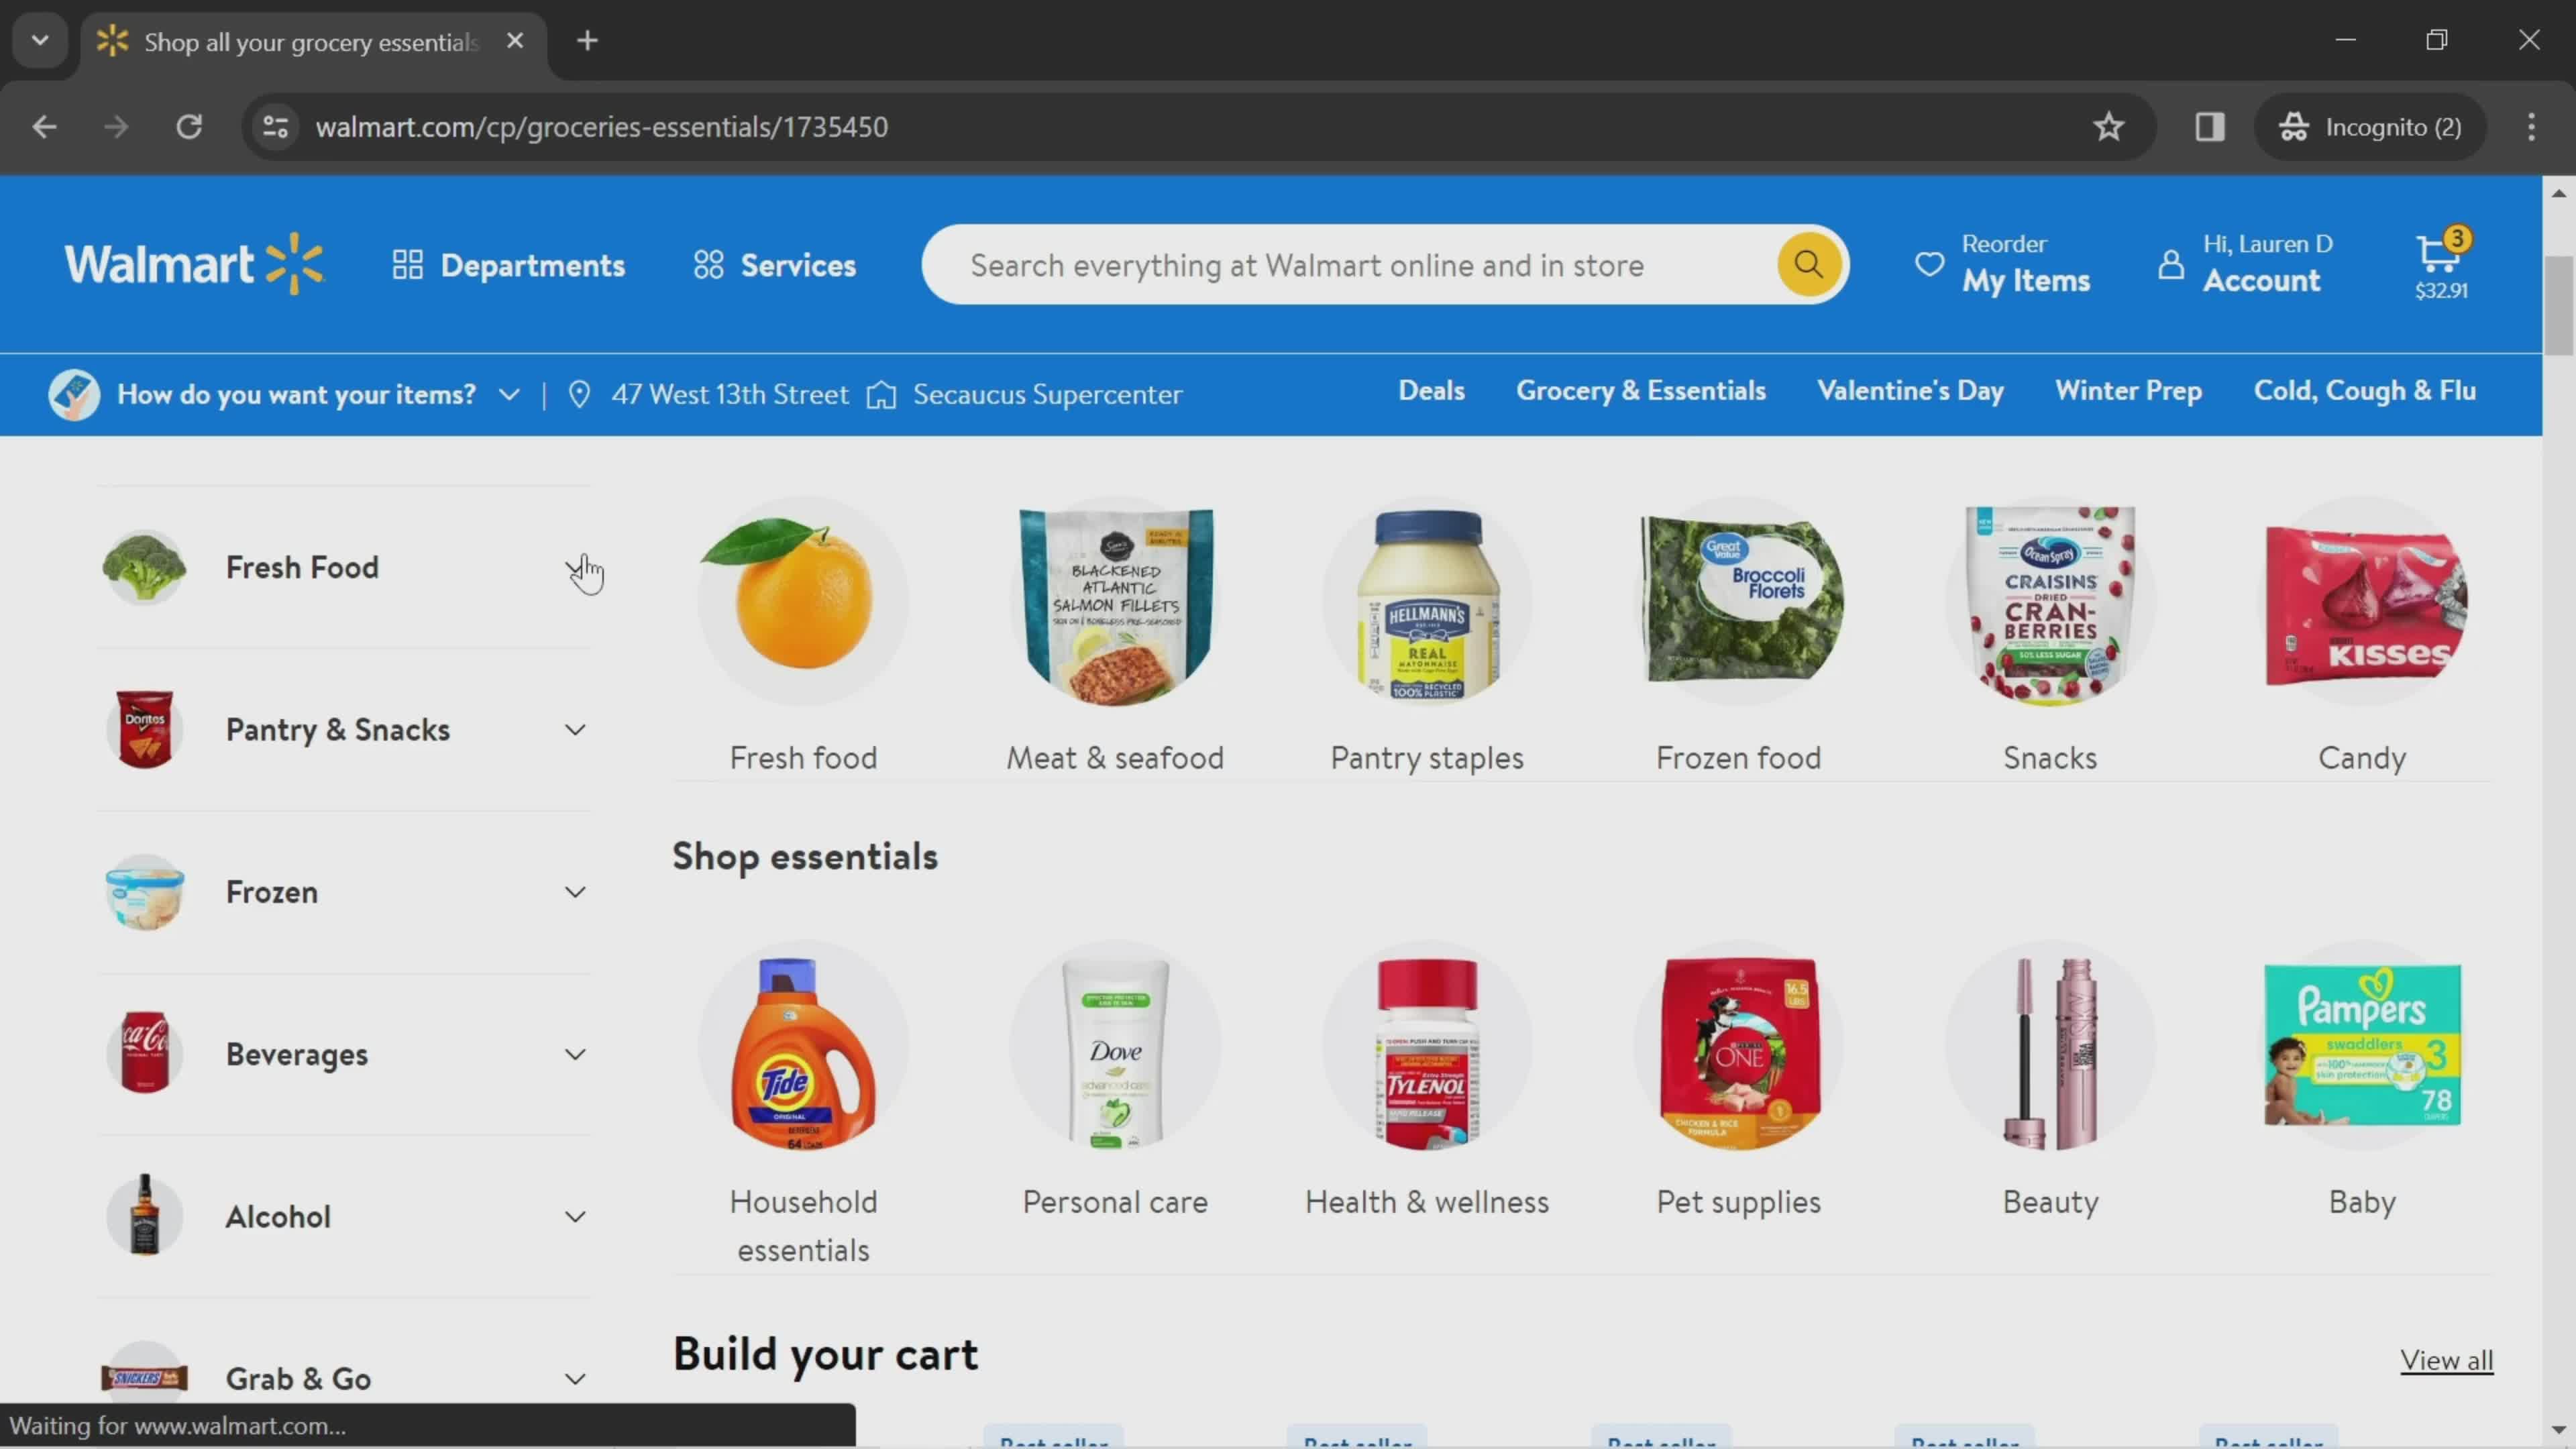
Task: Click the View all link
Action: point(2449,1358)
